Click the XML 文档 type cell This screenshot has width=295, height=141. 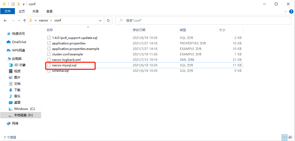[187, 60]
